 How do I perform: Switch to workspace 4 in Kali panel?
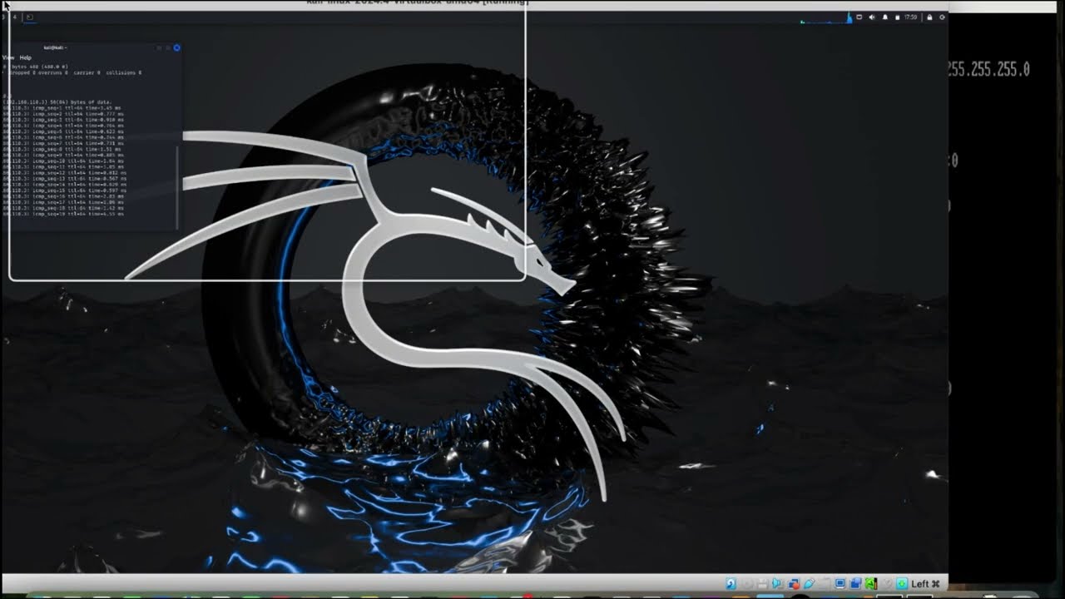[x=14, y=17]
